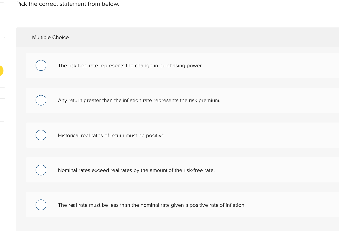
Task: Select the radio button for the nominal rates statement
Action: click(x=41, y=170)
